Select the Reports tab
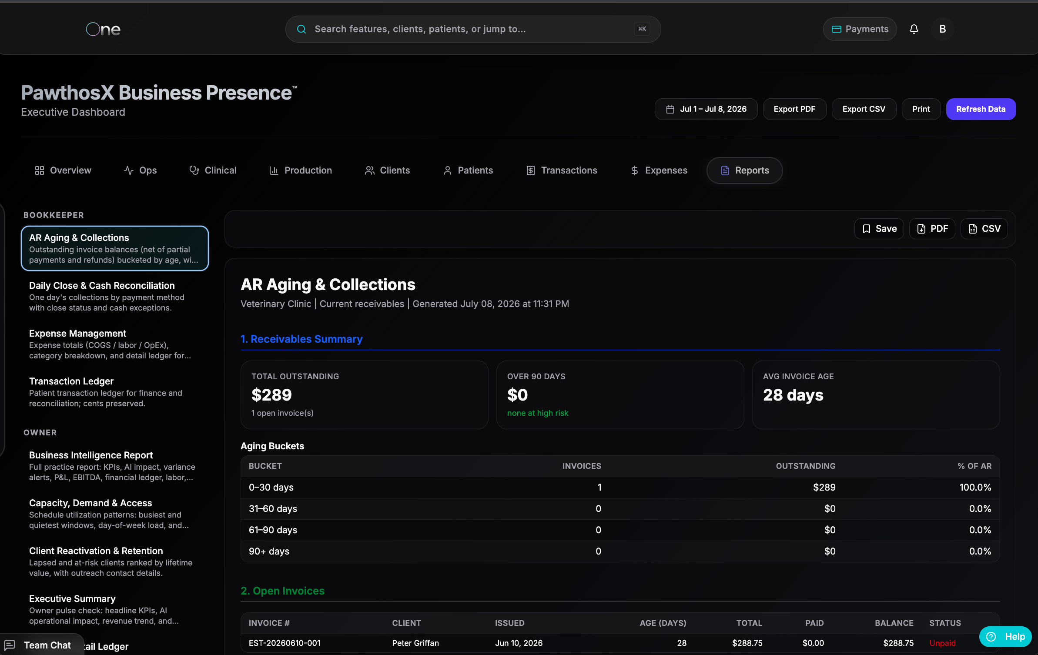The width and height of the screenshot is (1038, 655). tap(744, 170)
